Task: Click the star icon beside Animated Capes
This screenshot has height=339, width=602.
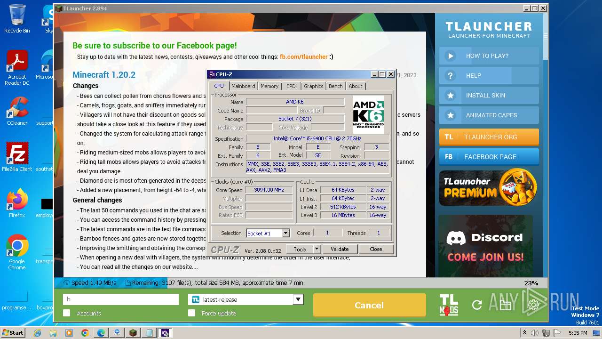Action: (x=451, y=115)
